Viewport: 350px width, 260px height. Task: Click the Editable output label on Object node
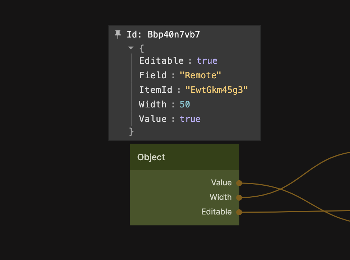pos(216,212)
